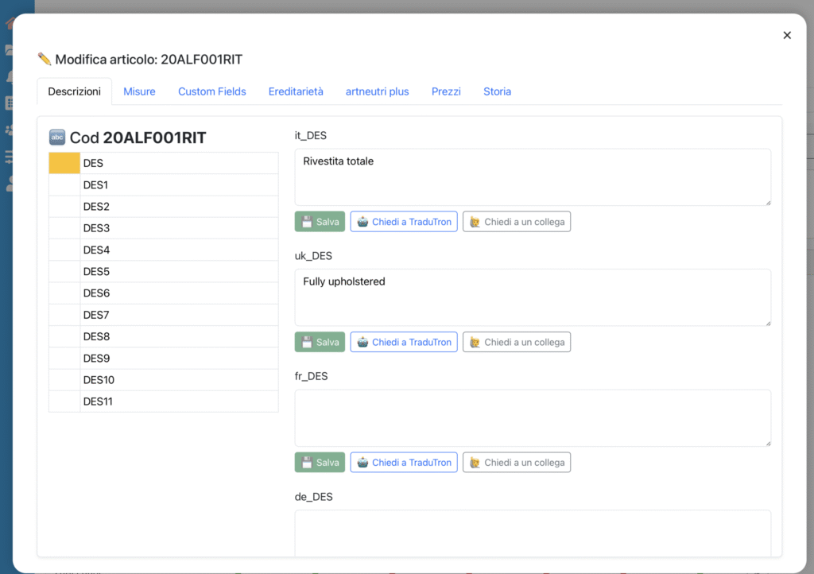This screenshot has height=574, width=814.
Task: Close the Modifica articolo dialog
Action: 787,35
